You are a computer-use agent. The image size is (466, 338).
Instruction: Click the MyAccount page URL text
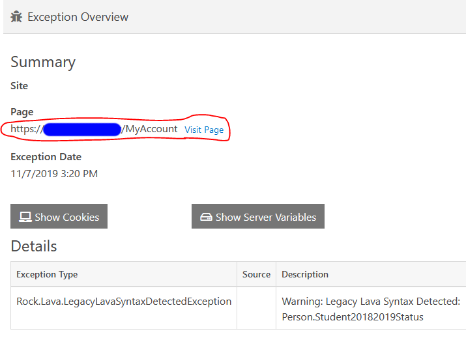pyautogui.click(x=94, y=129)
